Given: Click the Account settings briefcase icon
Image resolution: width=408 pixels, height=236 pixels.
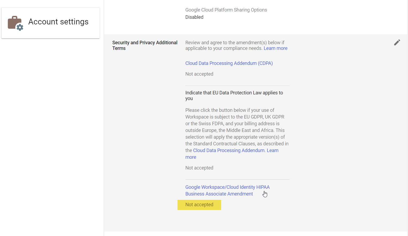Looking at the screenshot, I should click(x=15, y=23).
